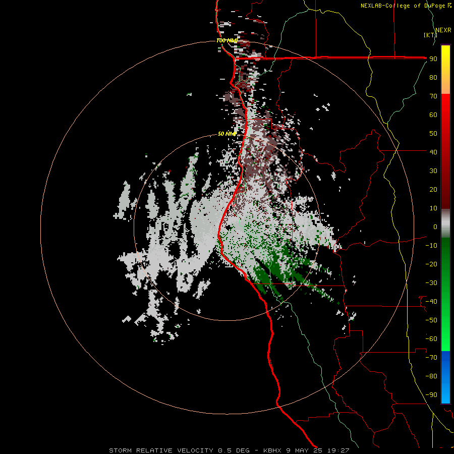The width and height of the screenshot is (454, 454).
Task: Click the Storm Relative Velocity caption text
Action: [161, 450]
